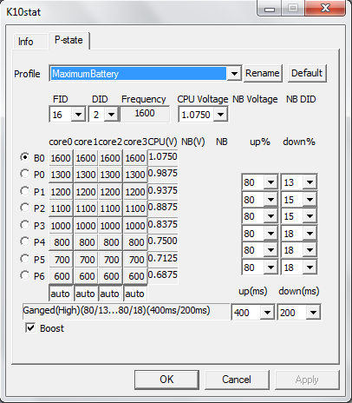Select the P5 radio button
This screenshot has height=403, width=352.
(x=25, y=259)
